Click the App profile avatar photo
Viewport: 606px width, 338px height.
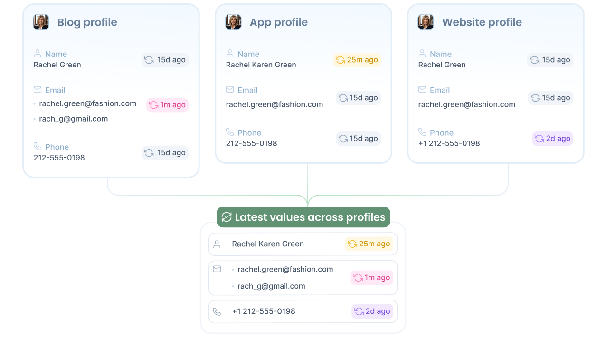pyautogui.click(x=233, y=22)
